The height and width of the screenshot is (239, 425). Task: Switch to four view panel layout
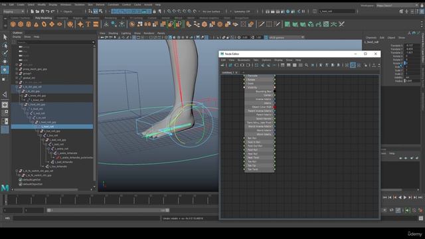tap(5, 113)
